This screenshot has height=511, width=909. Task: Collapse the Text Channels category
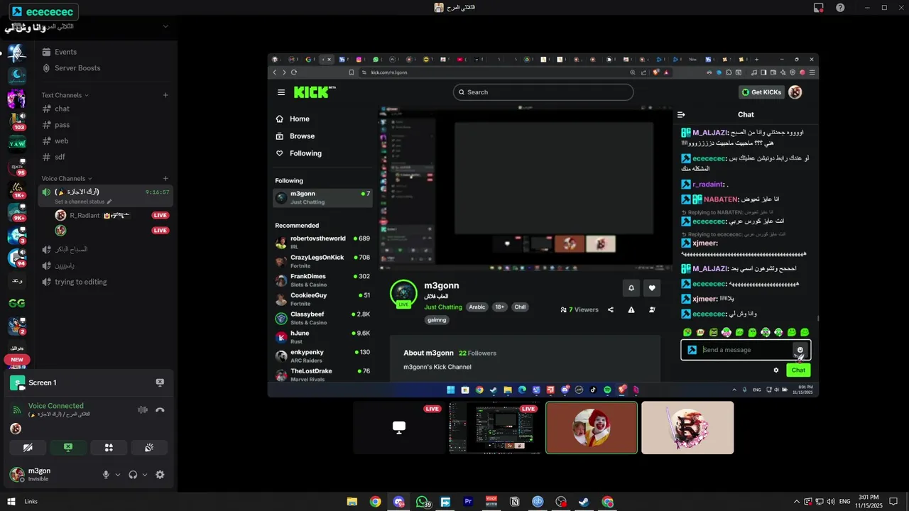[x=65, y=95]
